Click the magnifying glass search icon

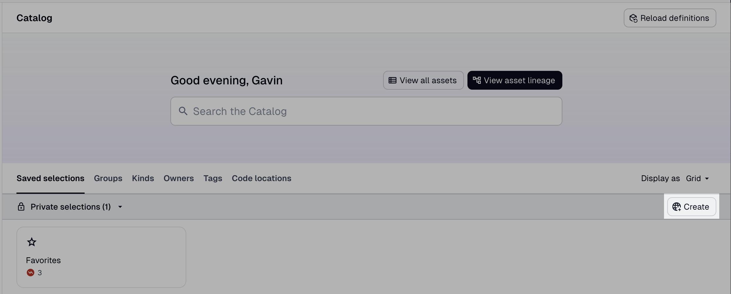coord(183,111)
